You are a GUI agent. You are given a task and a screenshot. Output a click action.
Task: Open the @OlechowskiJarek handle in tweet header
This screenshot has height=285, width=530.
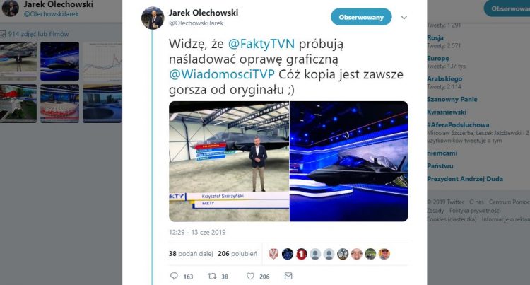point(196,23)
